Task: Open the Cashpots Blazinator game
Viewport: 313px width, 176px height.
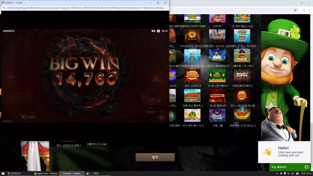Action: click(217, 96)
